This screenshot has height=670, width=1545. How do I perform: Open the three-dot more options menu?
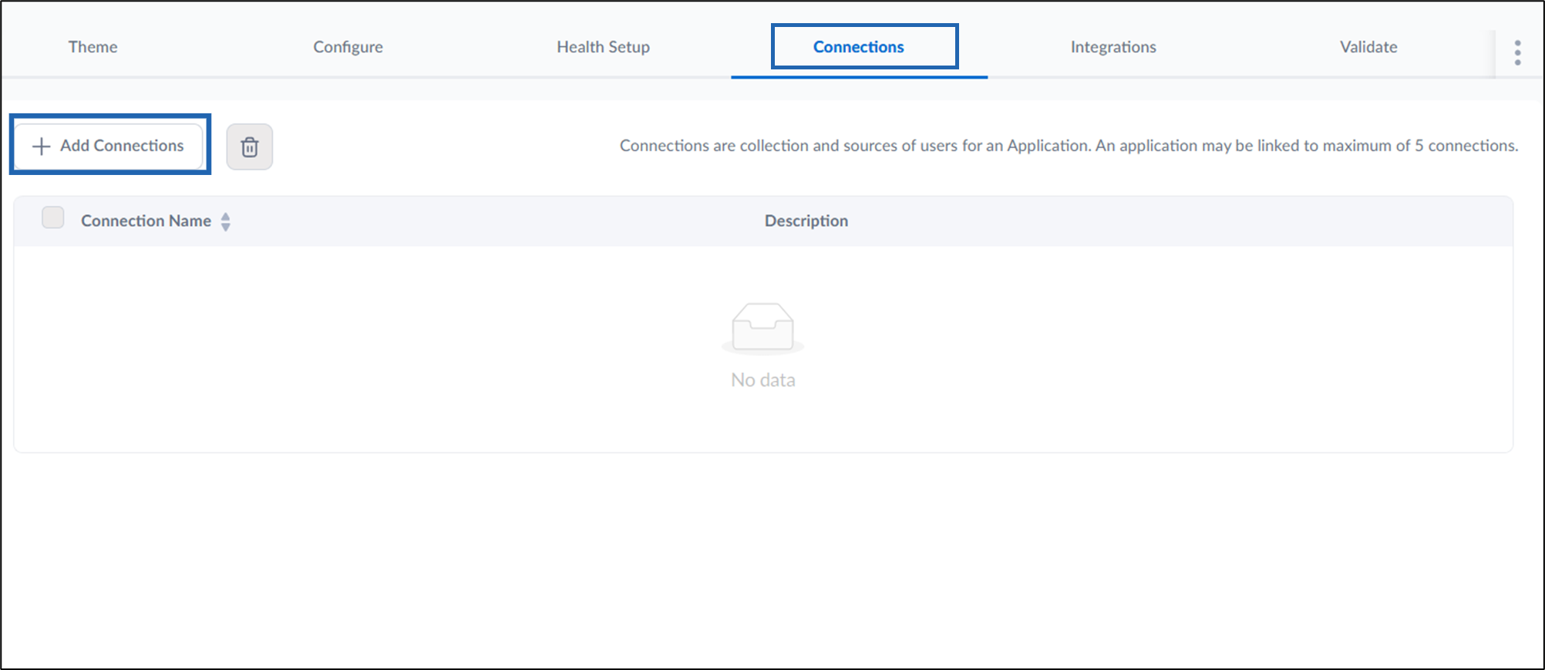click(x=1516, y=52)
